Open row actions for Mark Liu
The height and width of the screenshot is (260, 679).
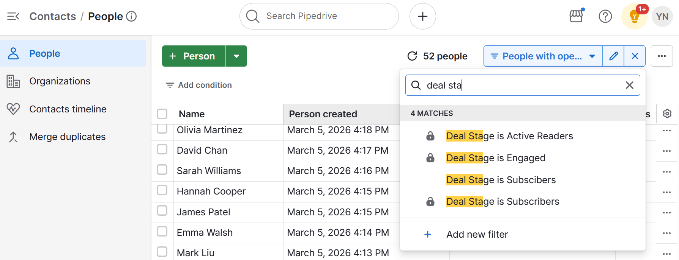pos(667,254)
